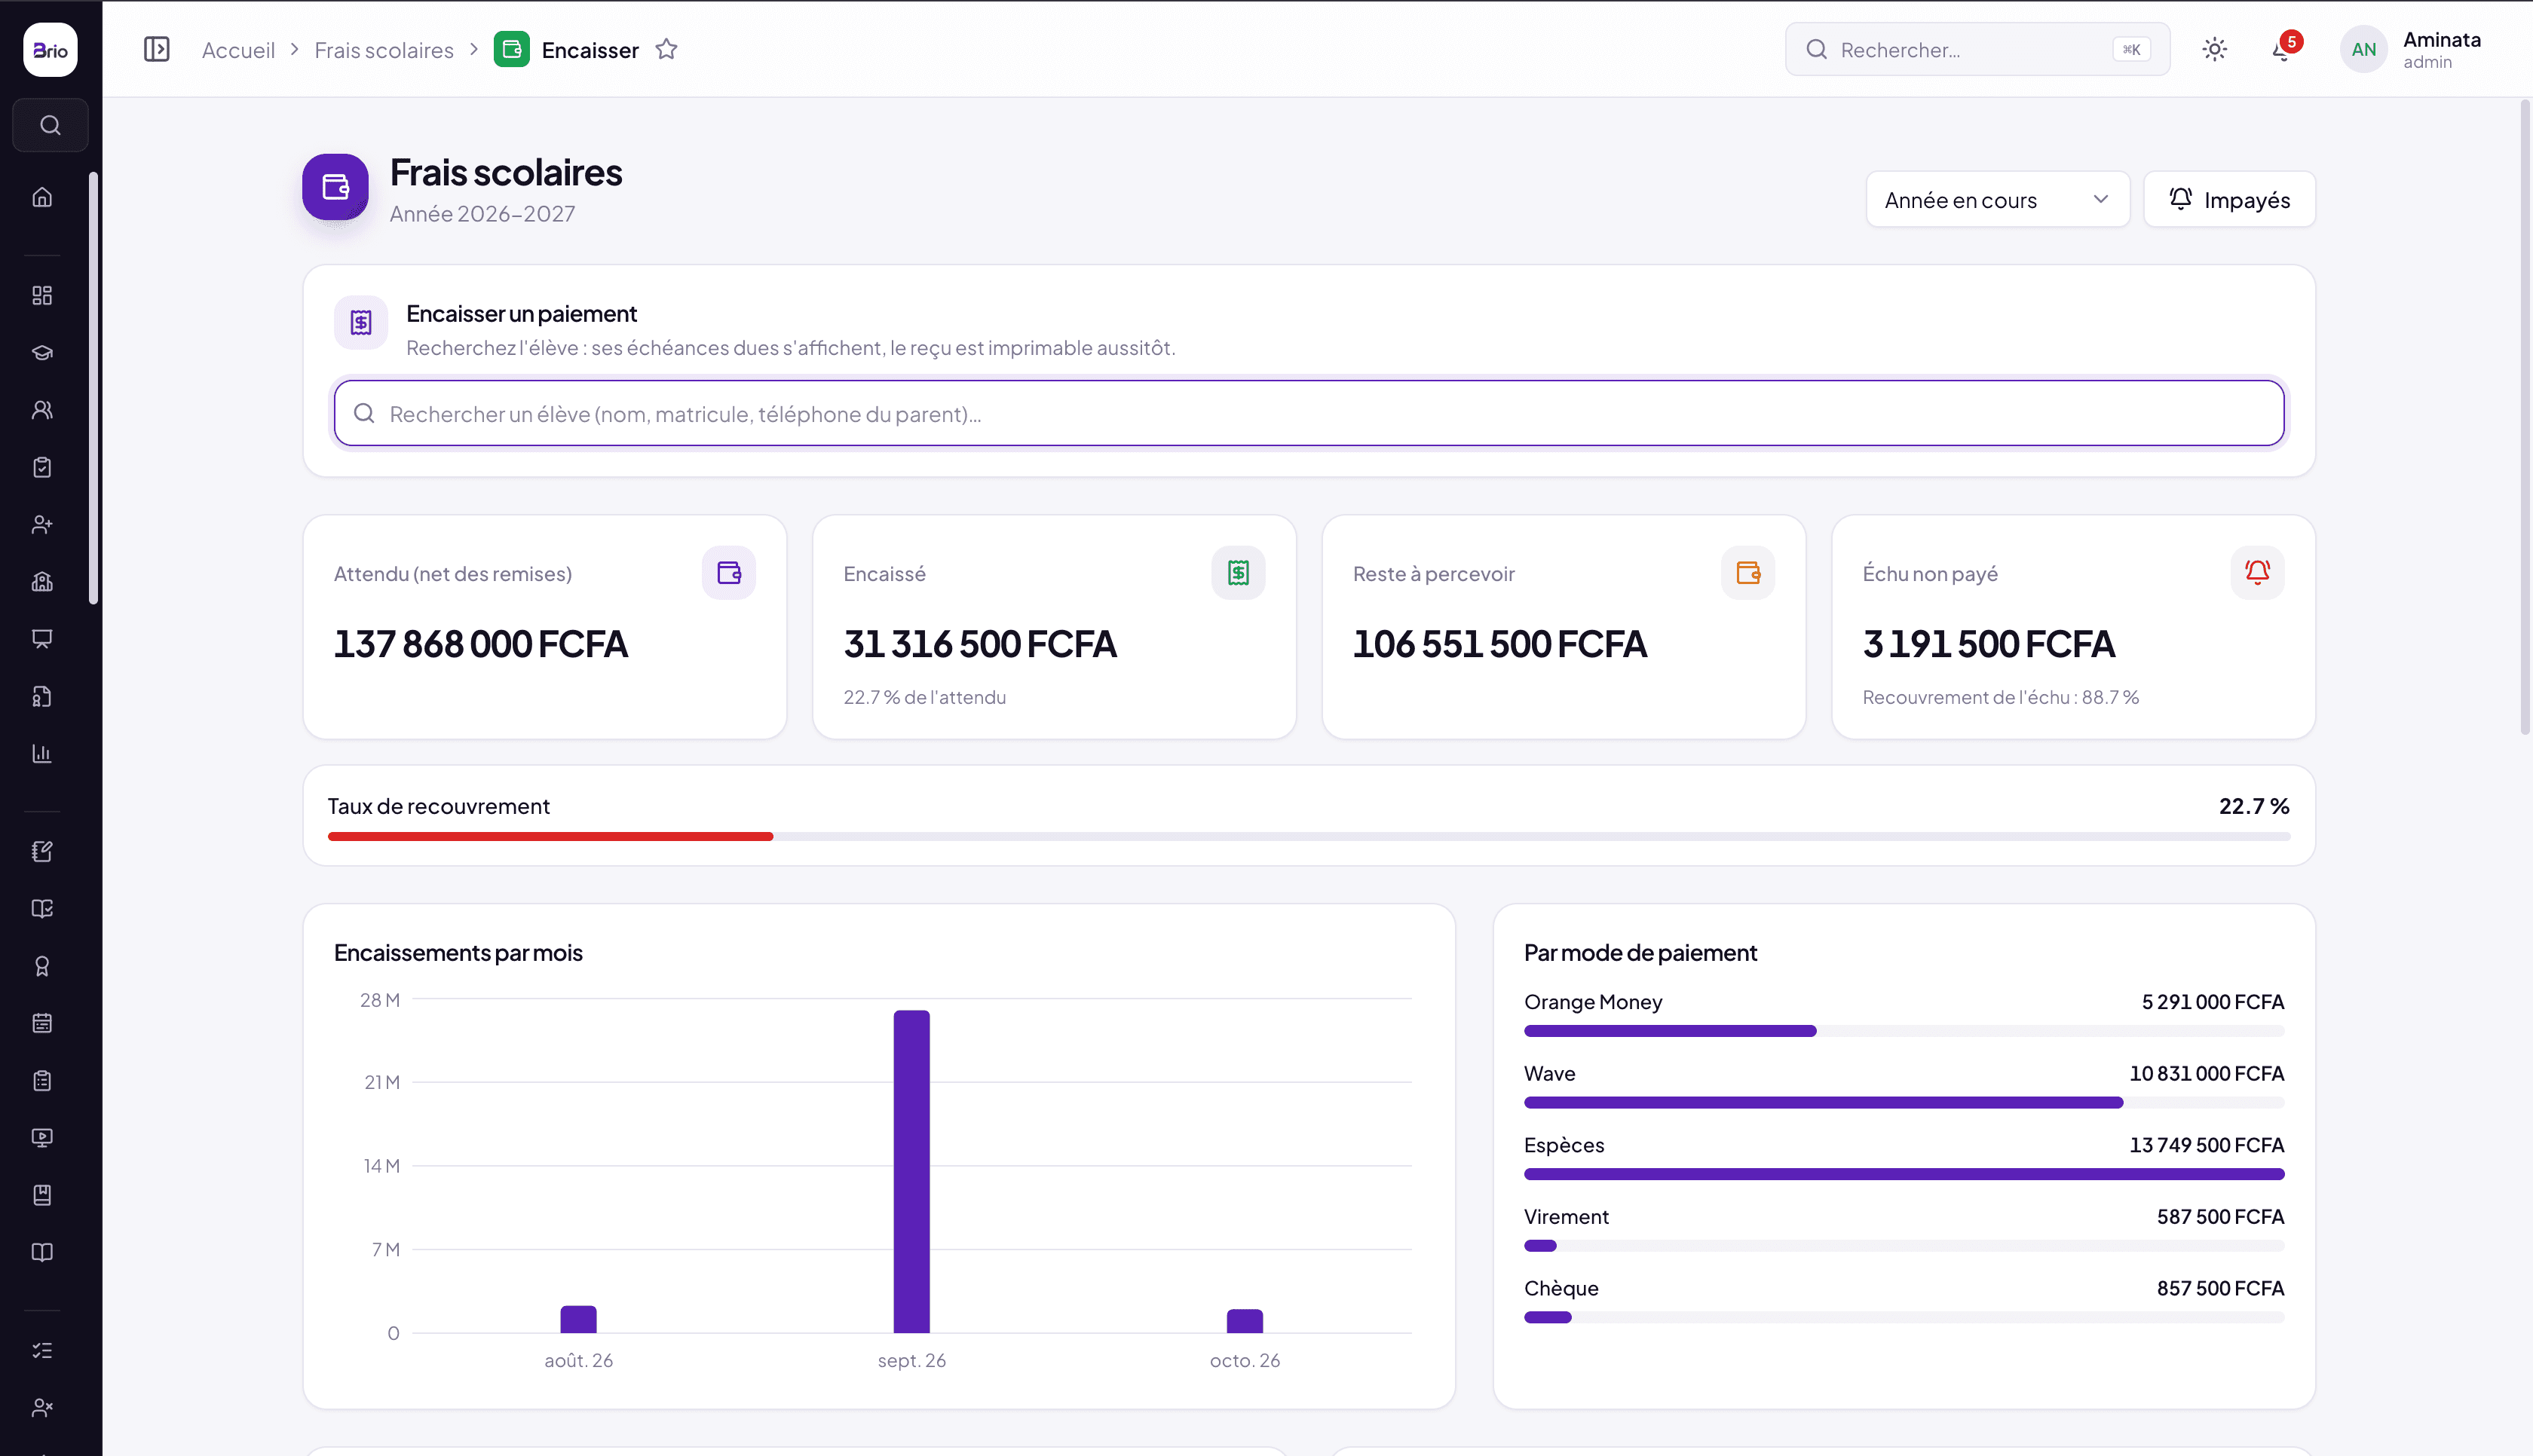The image size is (2533, 1456).
Task: Click the page vertical scrollbar
Action: tap(2524, 417)
